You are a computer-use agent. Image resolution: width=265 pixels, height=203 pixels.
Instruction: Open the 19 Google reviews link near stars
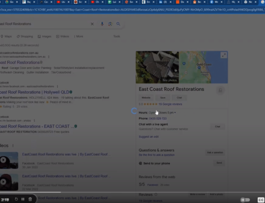pos(170,104)
